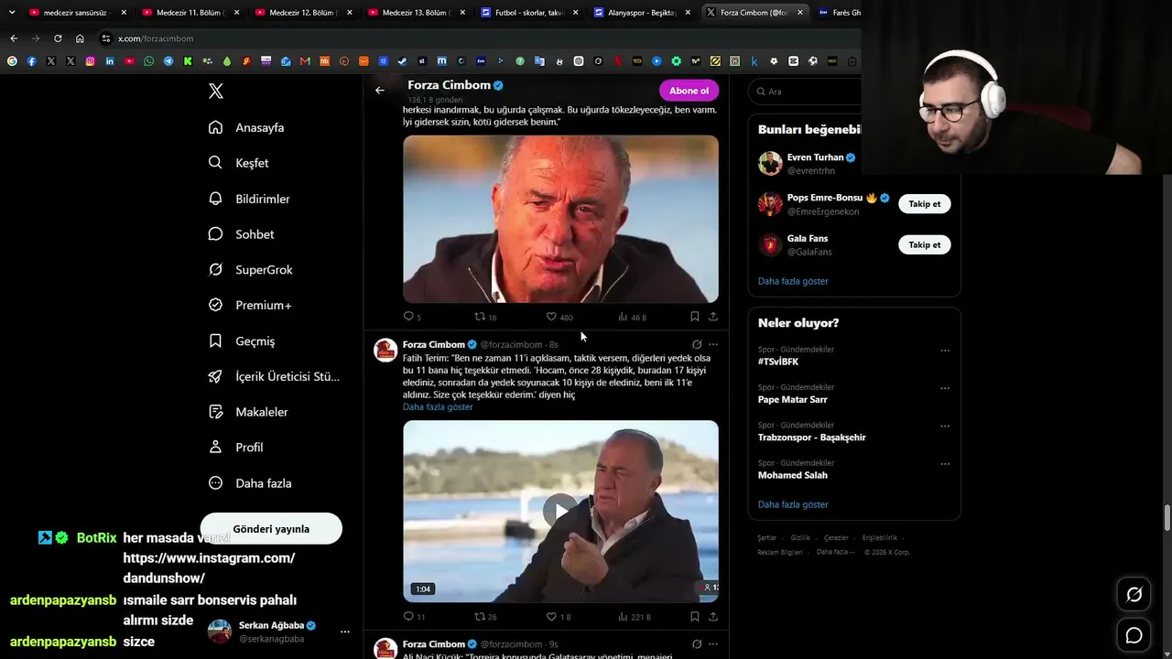Open Mohamed Salah trend
Screen dimensions: 1172x659
(793, 476)
